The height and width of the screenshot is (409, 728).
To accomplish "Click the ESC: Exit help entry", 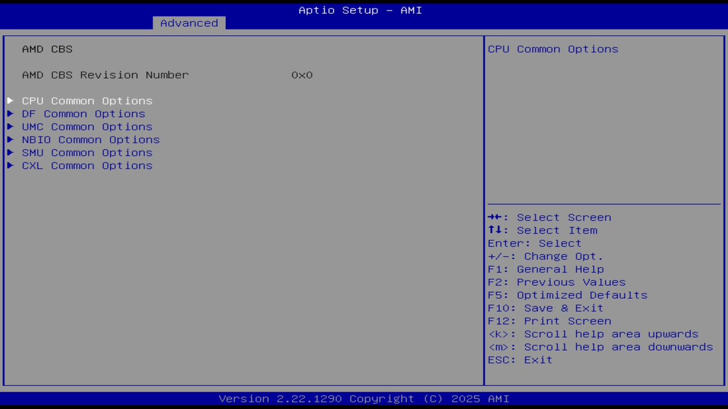I will point(519,360).
